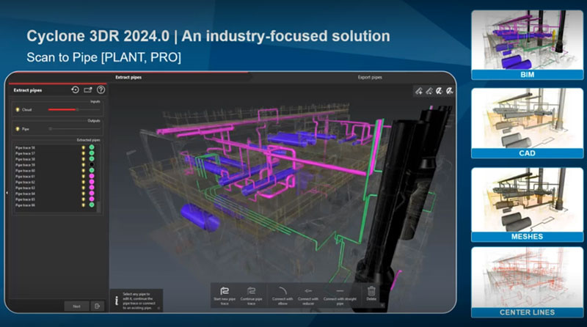Image resolution: width=587 pixels, height=327 pixels.
Task: Select row "Pipe trace 60"
Action: [54, 171]
